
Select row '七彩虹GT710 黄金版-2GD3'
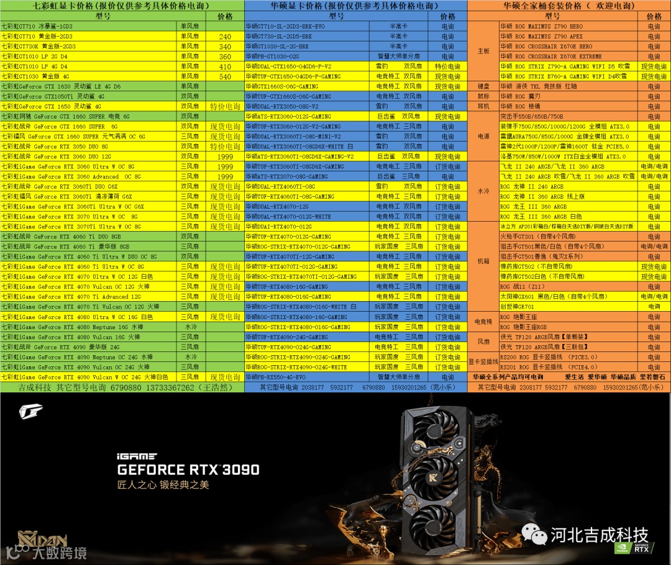coord(122,37)
